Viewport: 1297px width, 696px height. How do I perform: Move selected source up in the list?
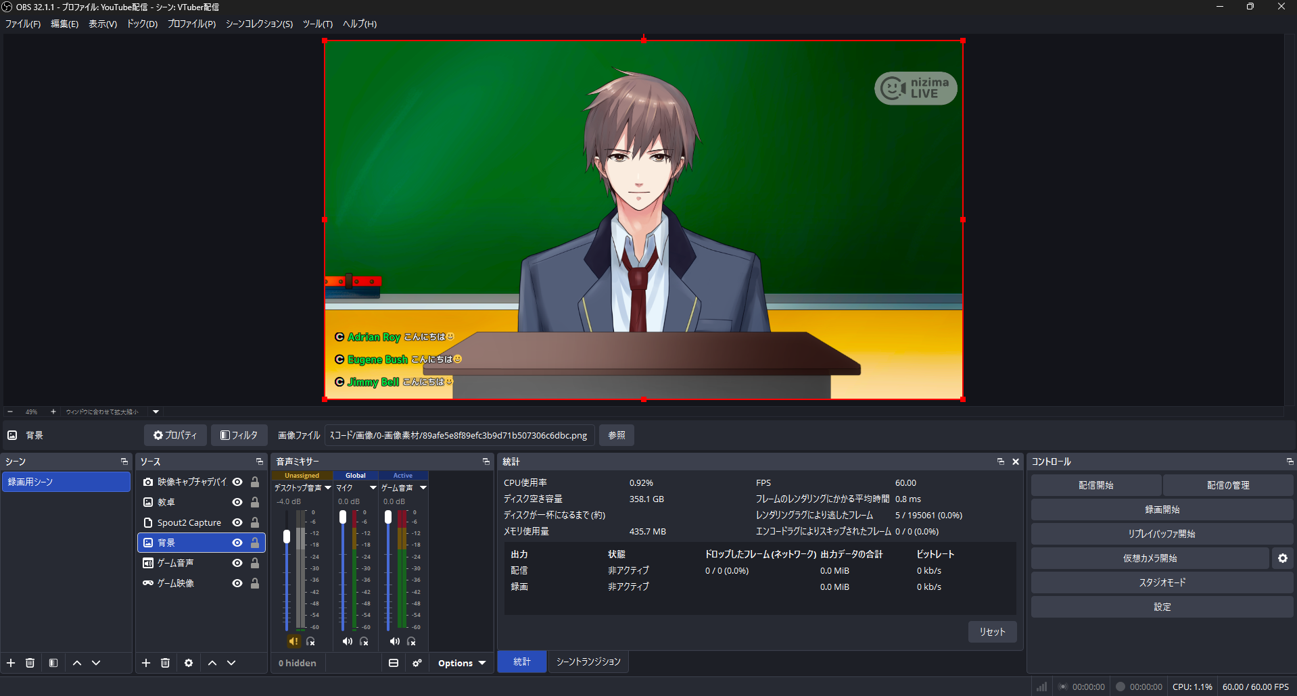tap(212, 663)
